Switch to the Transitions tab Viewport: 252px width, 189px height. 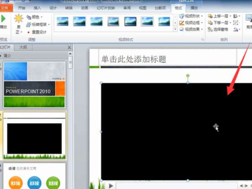click(69, 8)
